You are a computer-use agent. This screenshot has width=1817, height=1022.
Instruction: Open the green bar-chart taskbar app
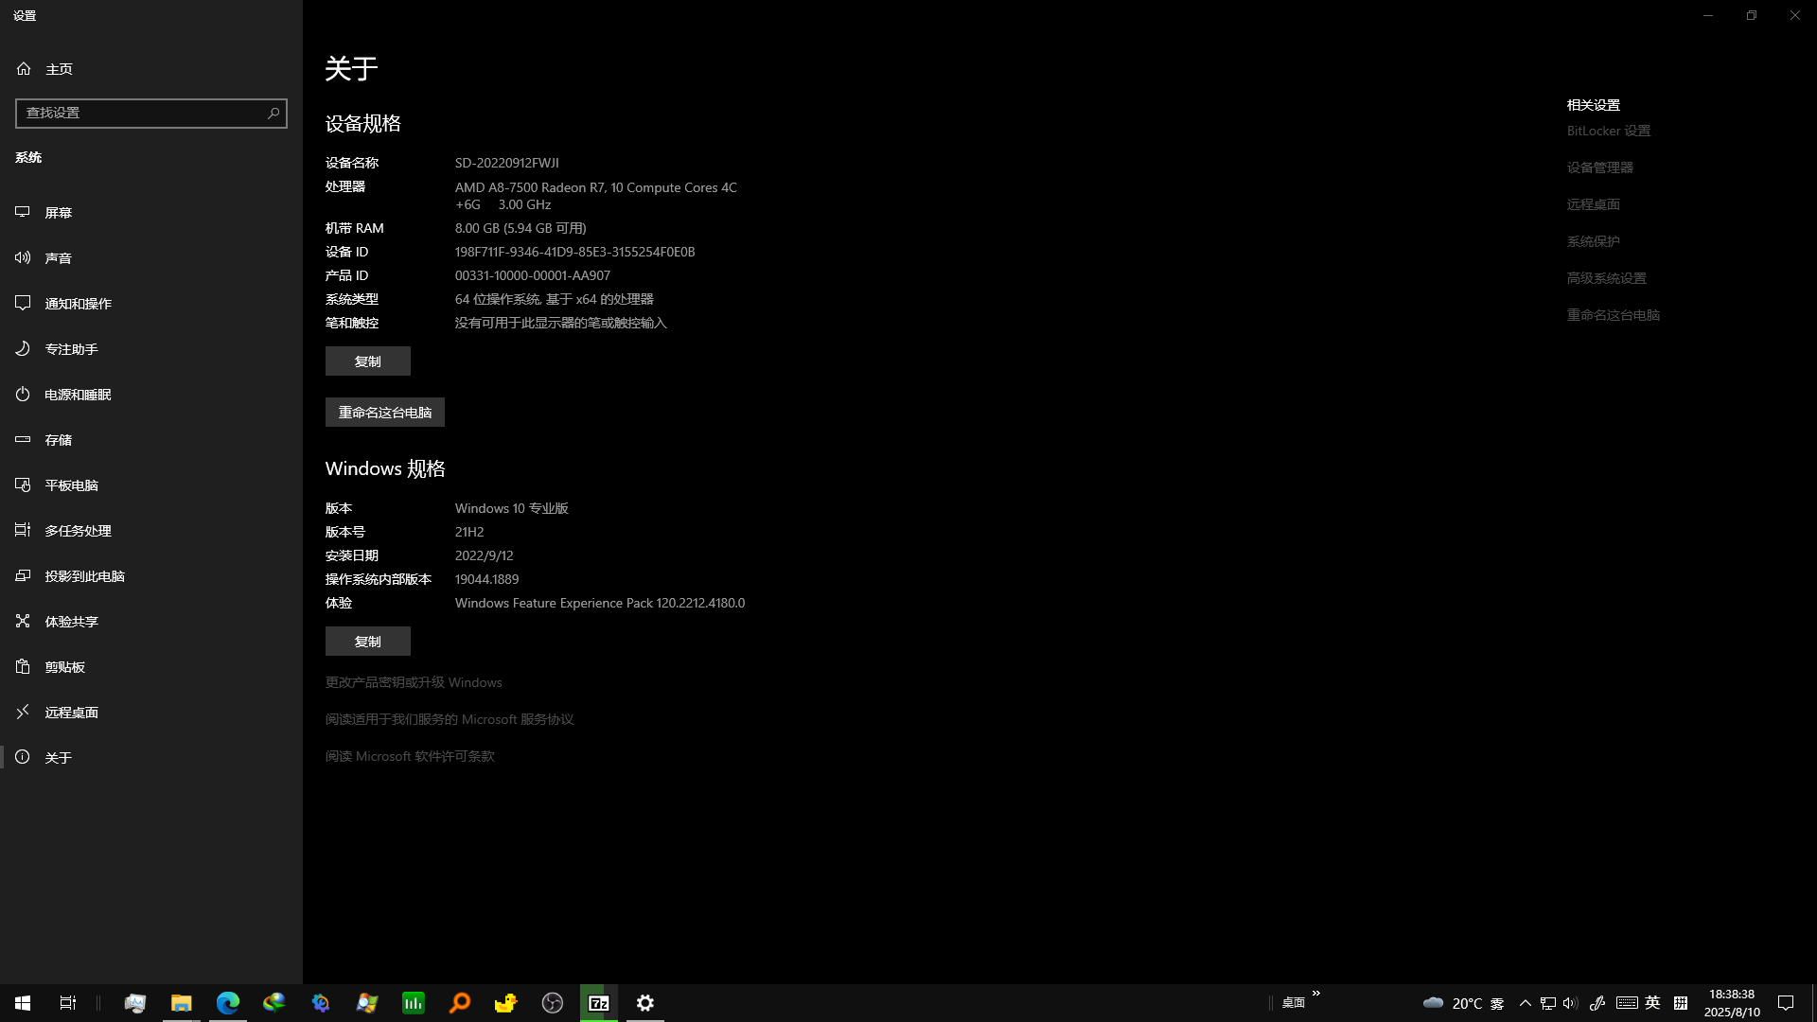point(414,1003)
